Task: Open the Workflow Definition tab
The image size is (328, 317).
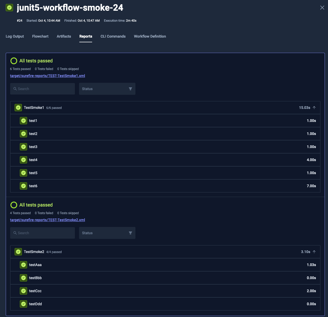Action: point(150,36)
